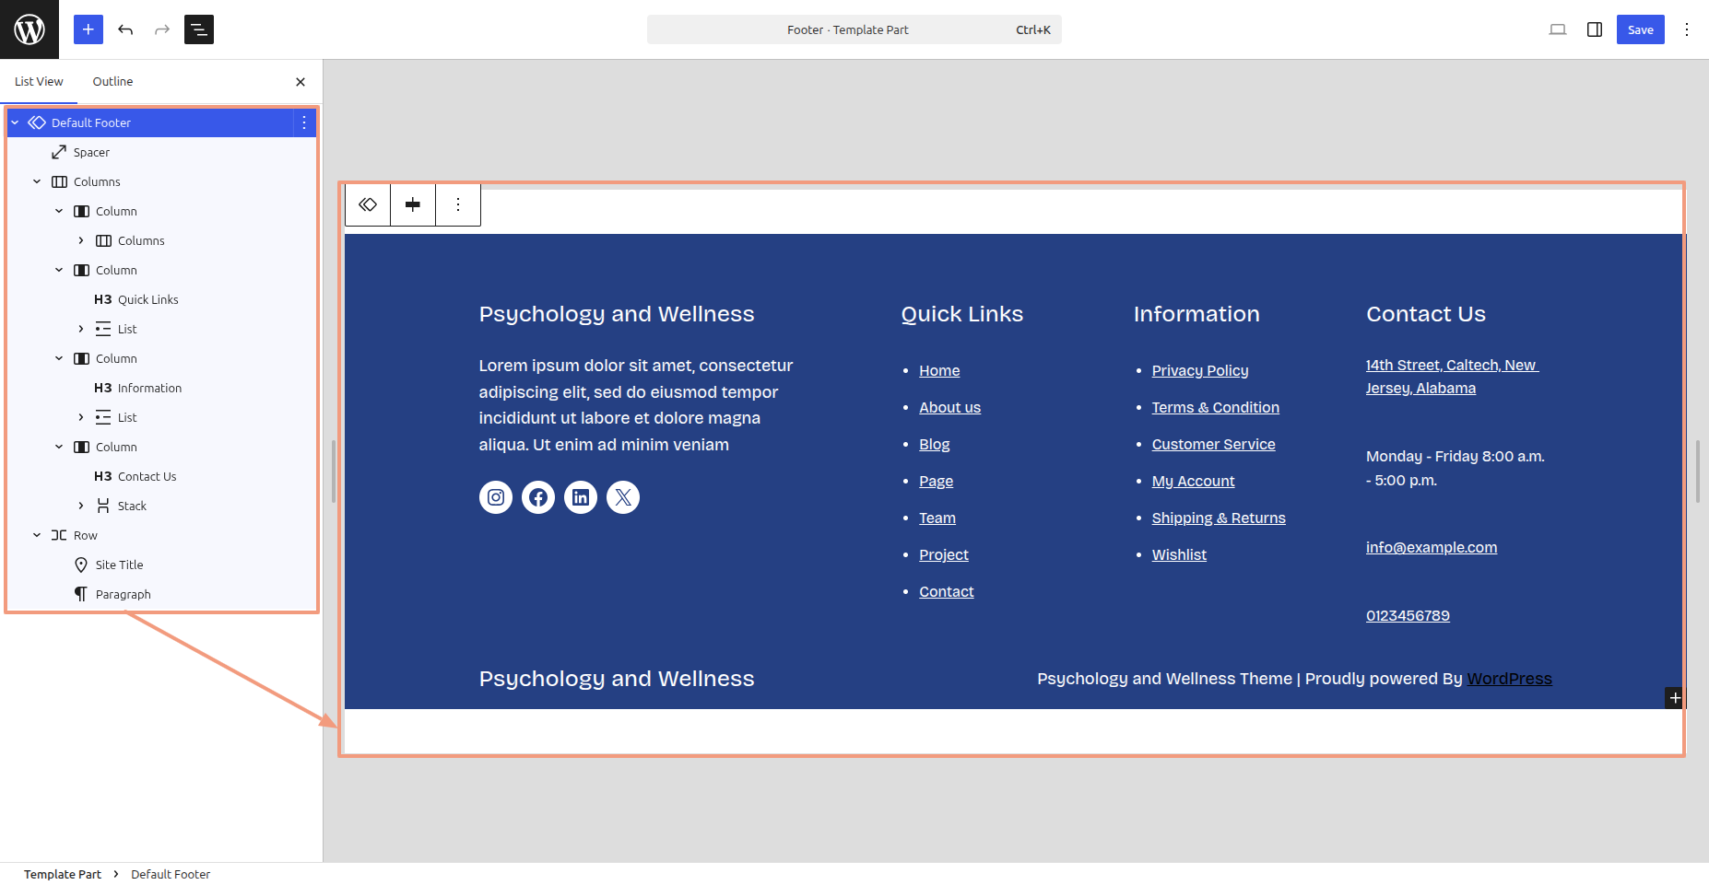The image size is (1709, 885).
Task: Click the align button in block toolbar
Action: (413, 204)
